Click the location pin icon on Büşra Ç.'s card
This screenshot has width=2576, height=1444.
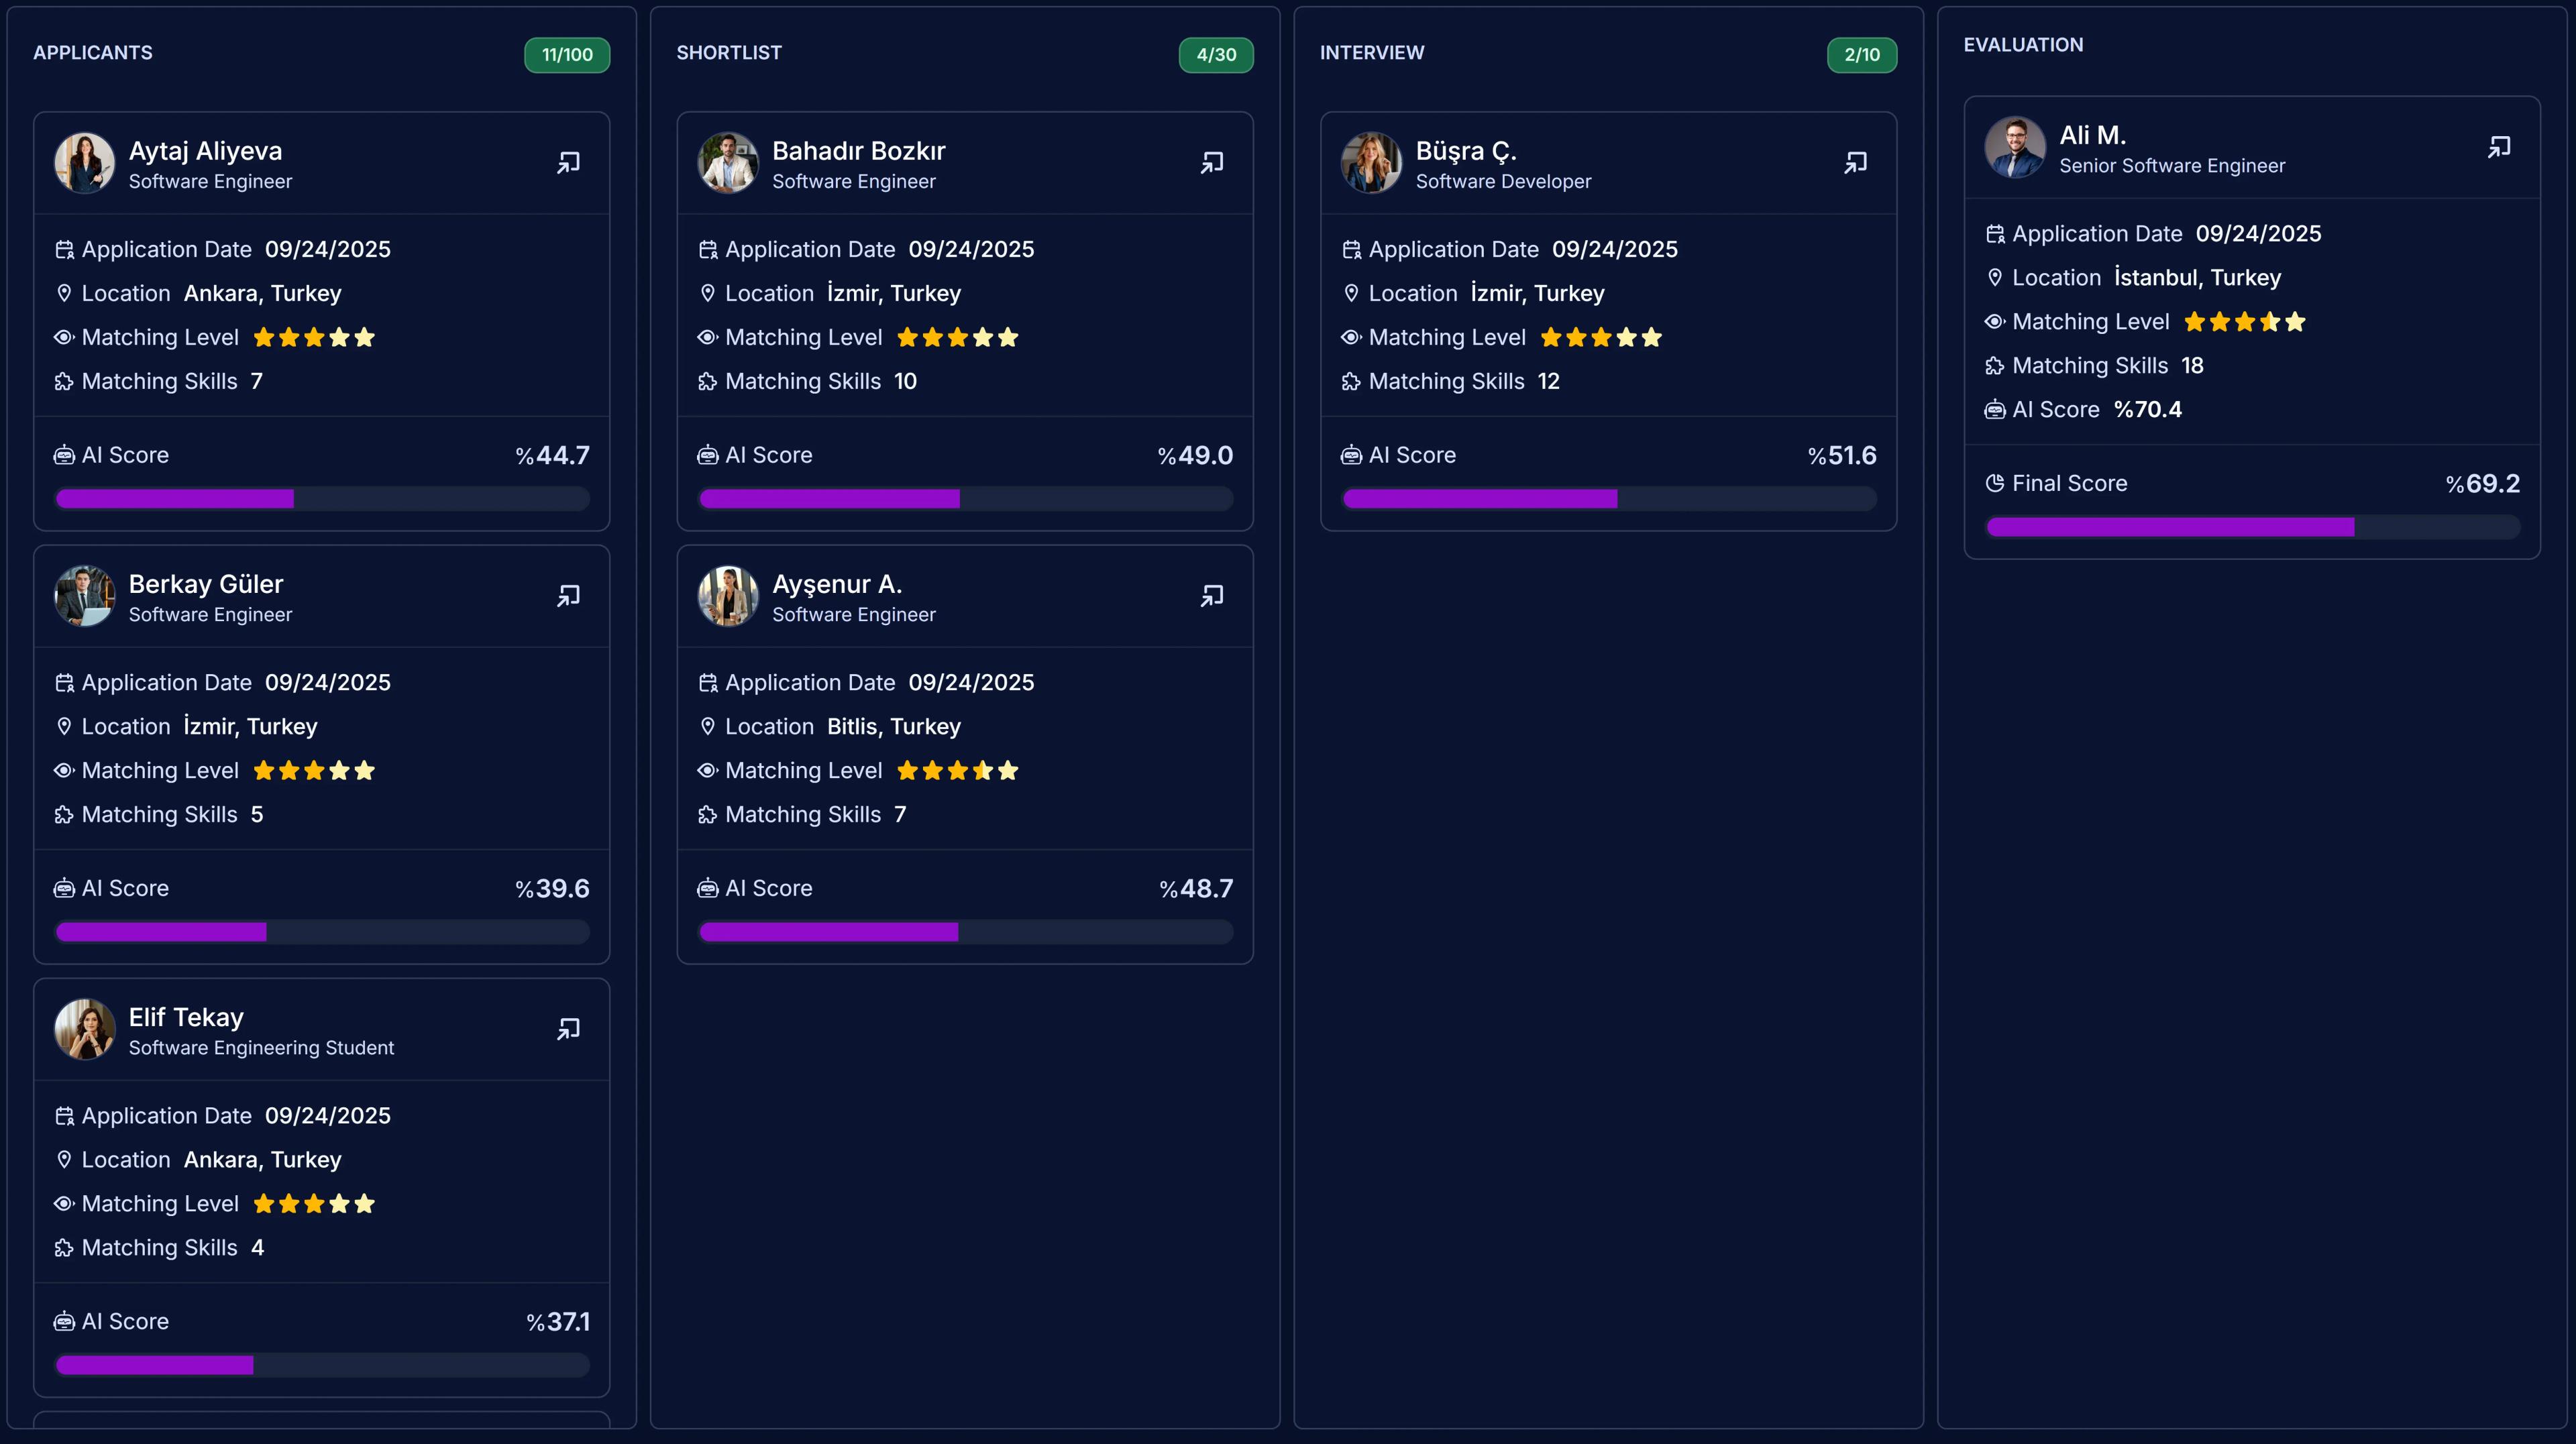pyautogui.click(x=1351, y=293)
